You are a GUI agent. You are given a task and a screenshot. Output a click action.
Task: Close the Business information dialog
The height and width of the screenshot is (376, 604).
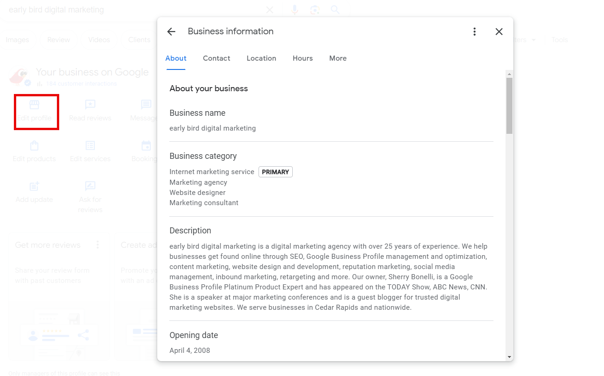pyautogui.click(x=499, y=31)
